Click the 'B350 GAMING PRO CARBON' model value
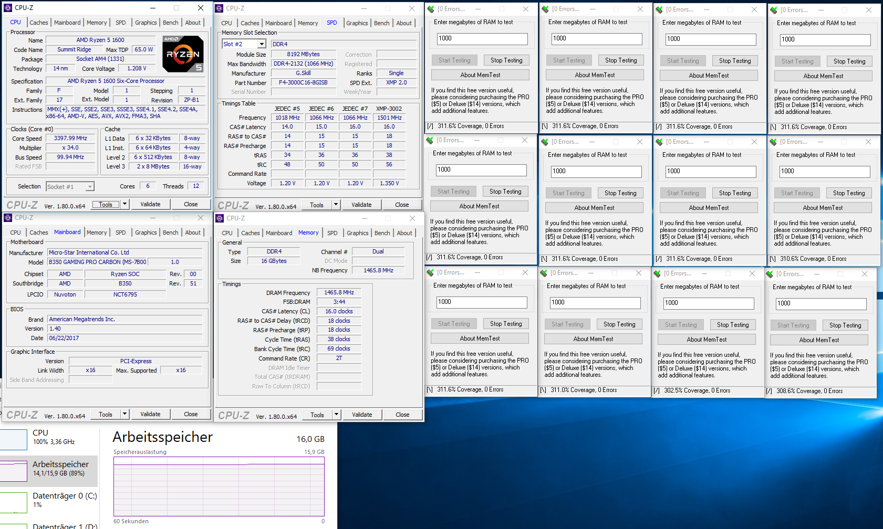Image resolution: width=883 pixels, height=529 pixels. click(x=98, y=262)
